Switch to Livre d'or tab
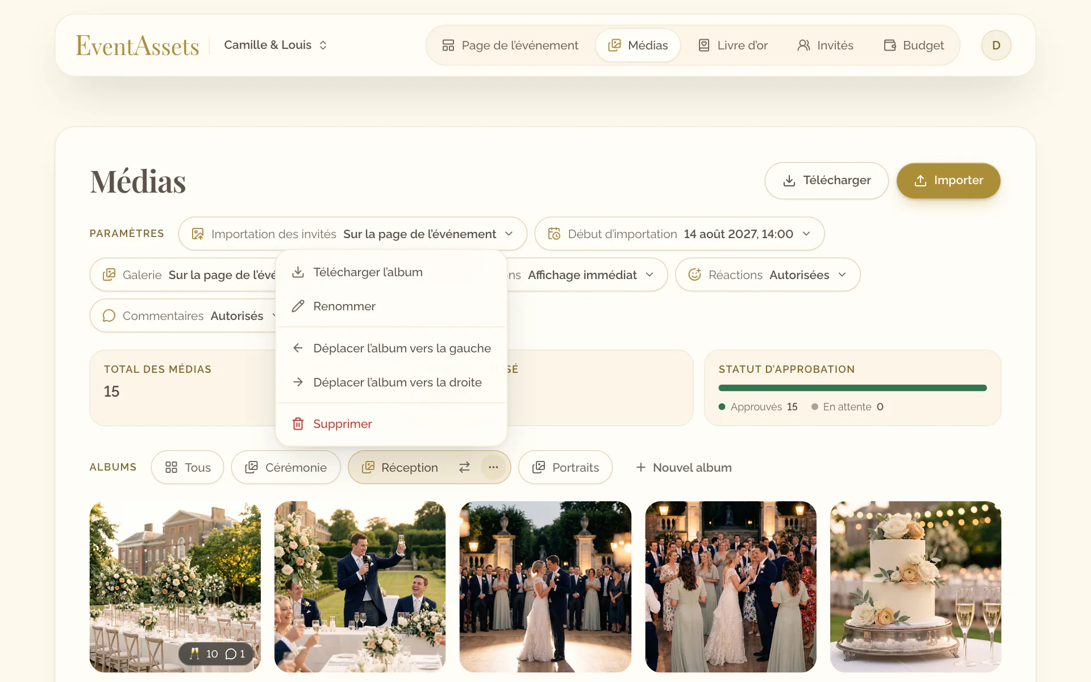Viewport: 1091px width, 682px height. 733,45
